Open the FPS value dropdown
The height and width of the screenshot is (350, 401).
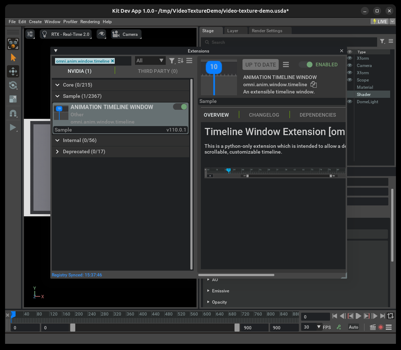pyautogui.click(x=319, y=327)
